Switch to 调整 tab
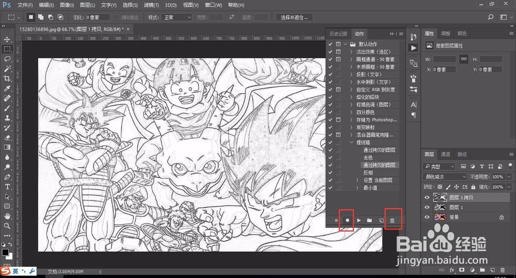 point(445,33)
